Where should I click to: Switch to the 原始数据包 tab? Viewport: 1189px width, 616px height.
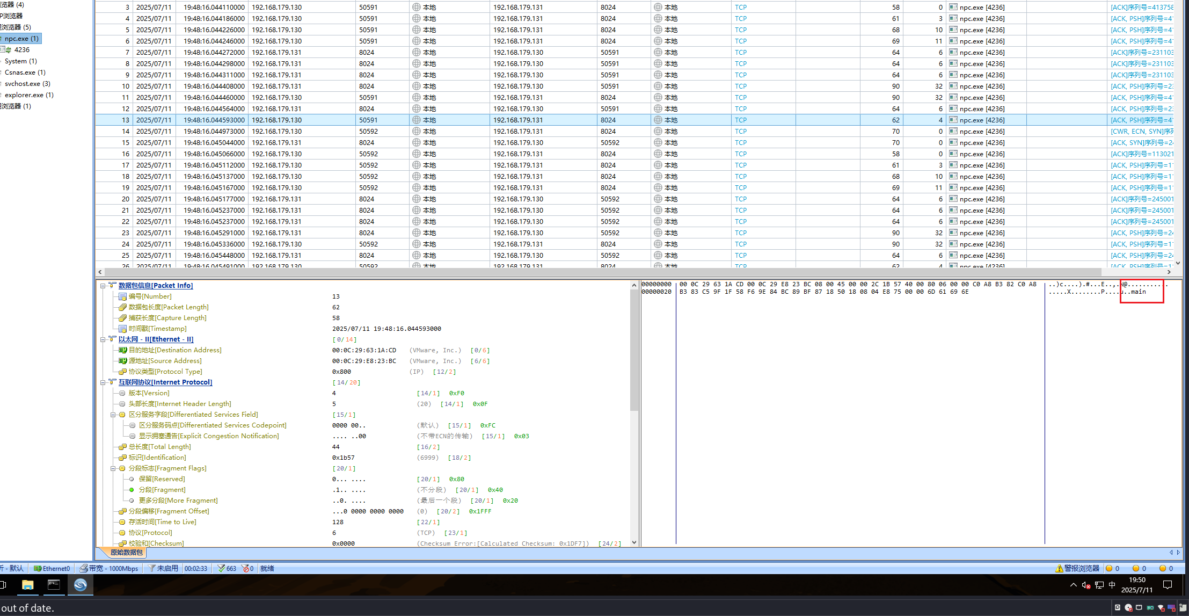[x=126, y=552]
